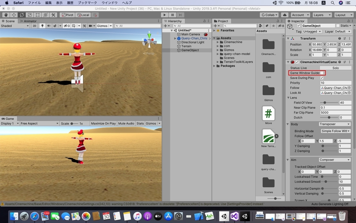
Task: Select the Scale tool in toolbar
Action: (30, 15)
